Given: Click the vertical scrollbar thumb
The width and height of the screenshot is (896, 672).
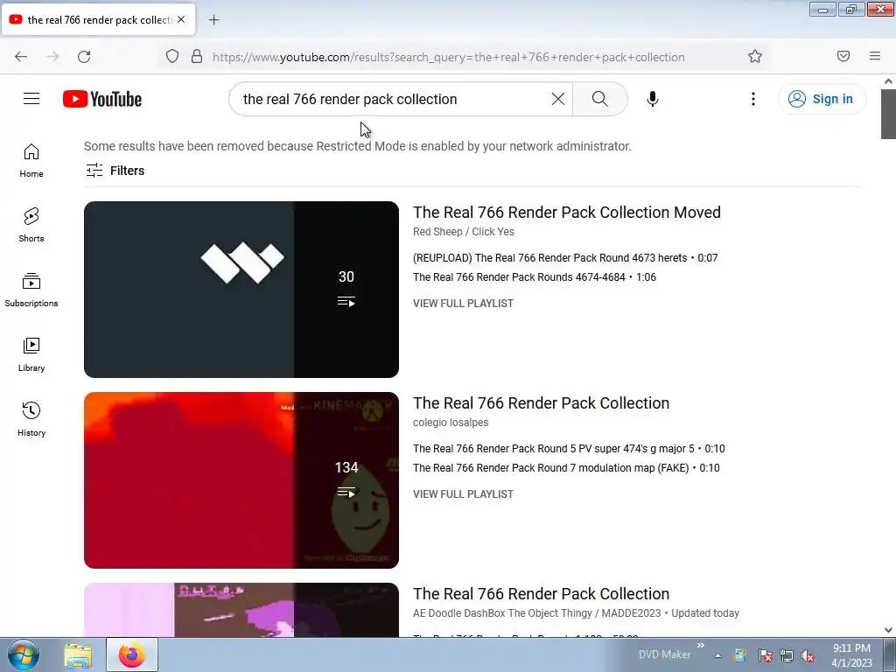Looking at the screenshot, I should (888, 114).
